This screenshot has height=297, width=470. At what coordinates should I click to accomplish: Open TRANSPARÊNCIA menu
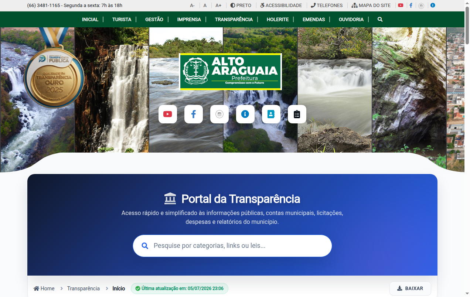coord(234,19)
